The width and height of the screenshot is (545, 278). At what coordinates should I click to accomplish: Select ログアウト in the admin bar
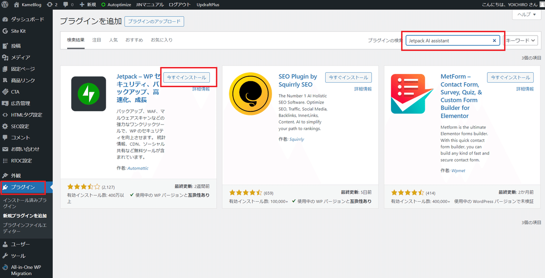[x=180, y=4]
